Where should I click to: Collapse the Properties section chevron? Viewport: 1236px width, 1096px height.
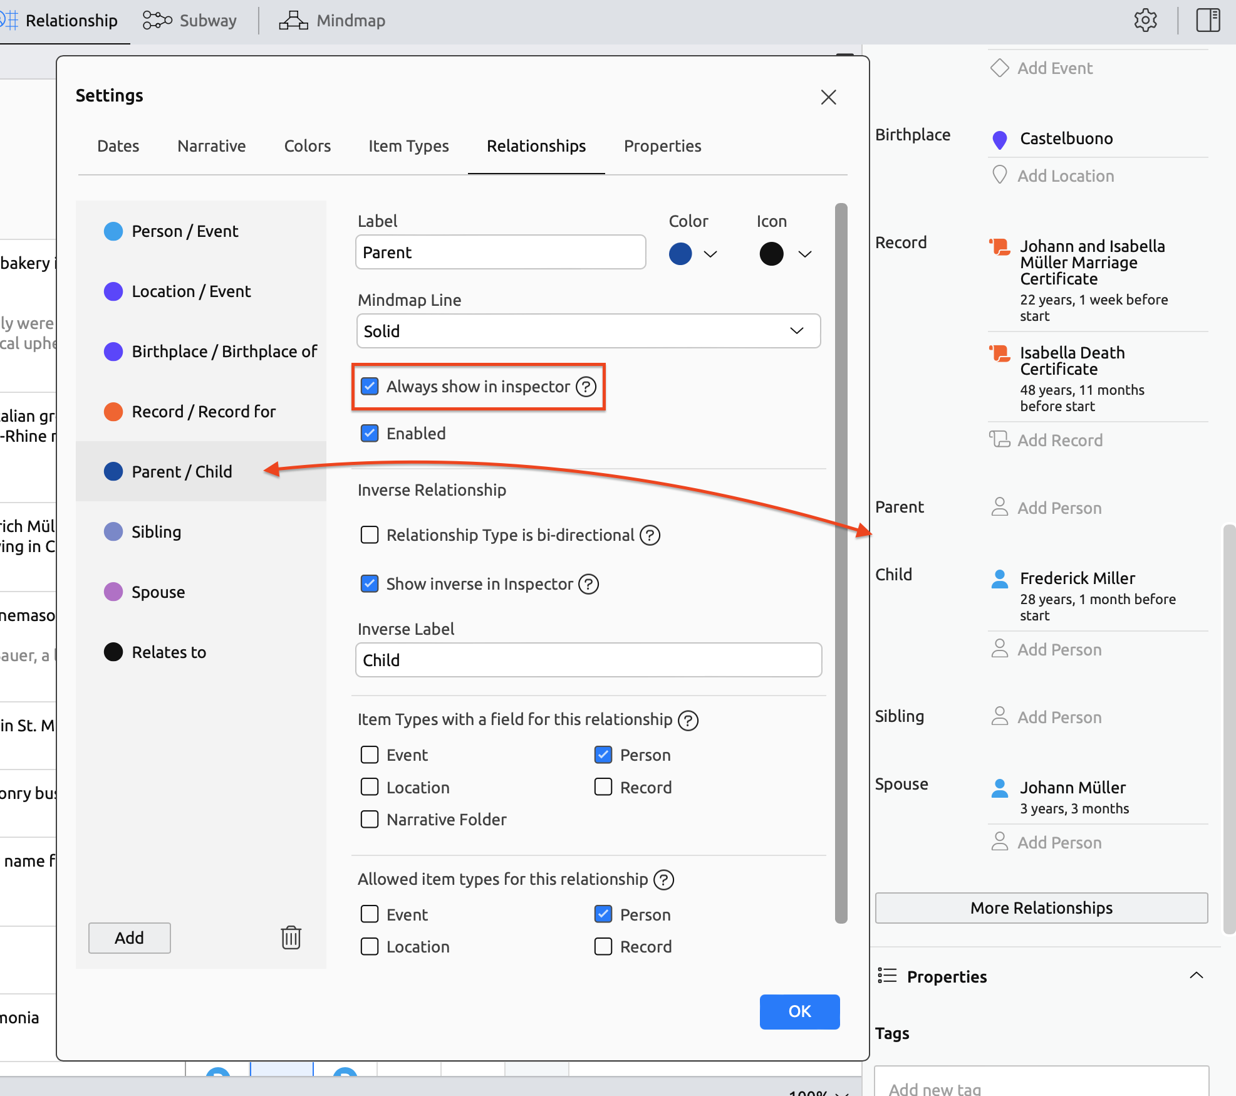point(1197,975)
